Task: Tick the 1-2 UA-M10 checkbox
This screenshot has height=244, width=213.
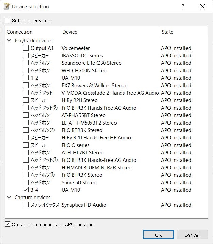Action: [x=26, y=78]
